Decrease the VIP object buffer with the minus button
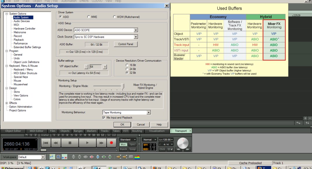Image resolution: width=312 pixels, height=169 pixels. (86, 67)
